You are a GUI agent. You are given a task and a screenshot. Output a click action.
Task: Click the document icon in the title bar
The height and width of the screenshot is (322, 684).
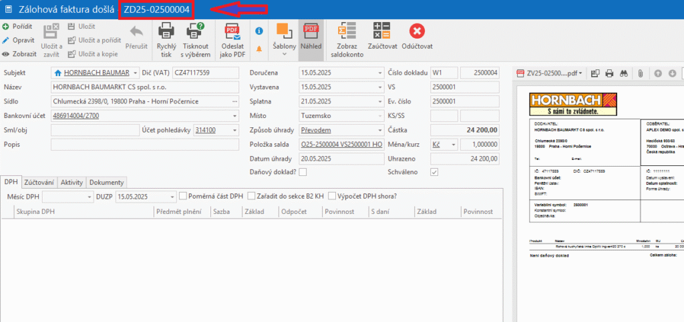coord(8,9)
